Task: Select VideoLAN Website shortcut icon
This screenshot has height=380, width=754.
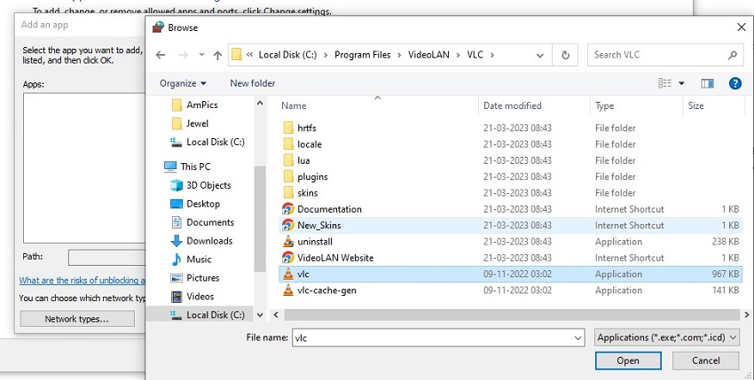Action: point(288,258)
